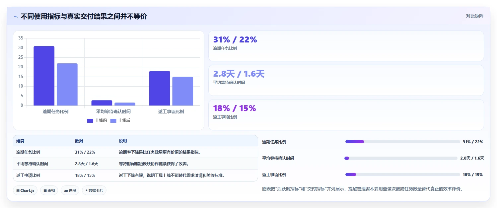Image resolution: width=497 pixels, height=208 pixels.
Task: Click the 上线后 bar for 返工事项比例
Action: coord(182,91)
